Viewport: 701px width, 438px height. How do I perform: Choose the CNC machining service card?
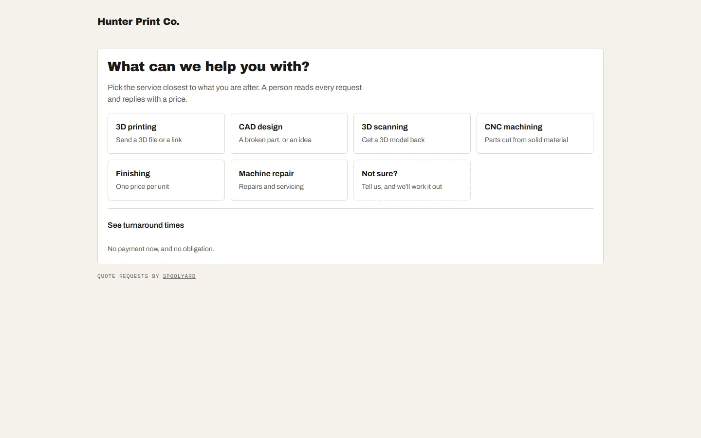click(x=535, y=133)
